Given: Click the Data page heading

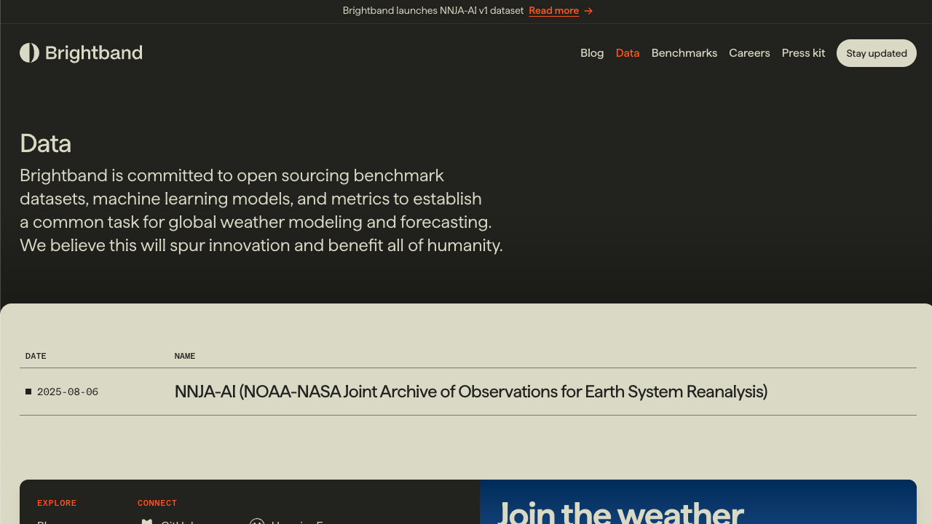Looking at the screenshot, I should (x=45, y=143).
